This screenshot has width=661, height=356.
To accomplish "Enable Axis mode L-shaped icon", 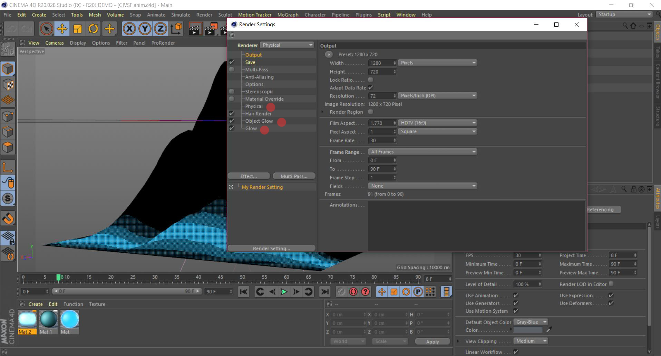I will 8,167.
